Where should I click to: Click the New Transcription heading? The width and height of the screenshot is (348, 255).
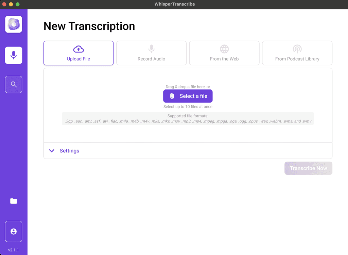pos(89,26)
